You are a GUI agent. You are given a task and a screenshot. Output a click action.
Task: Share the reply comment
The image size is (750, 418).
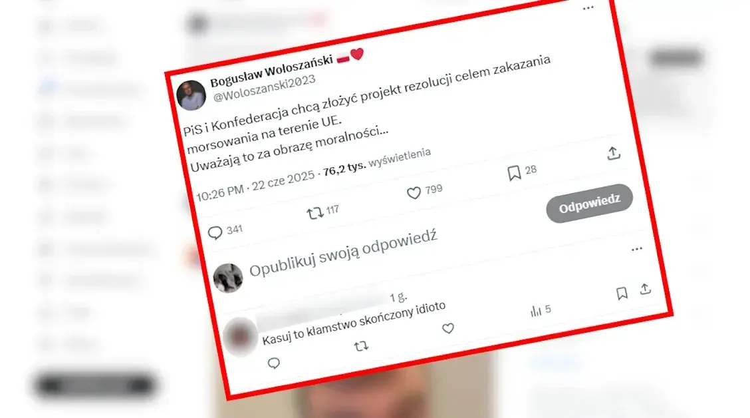click(x=645, y=289)
